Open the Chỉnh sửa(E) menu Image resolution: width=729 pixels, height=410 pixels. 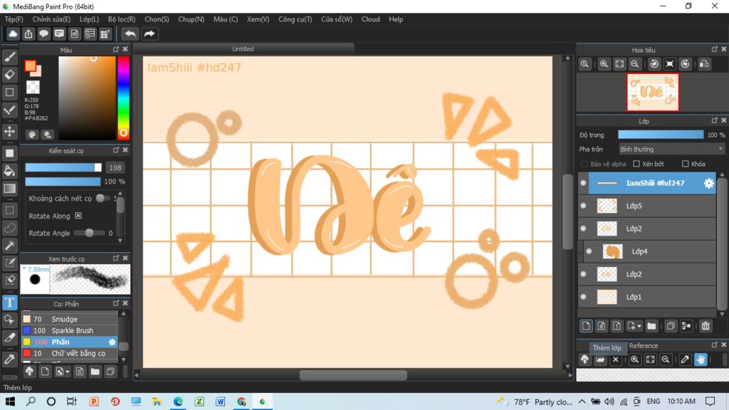[51, 19]
